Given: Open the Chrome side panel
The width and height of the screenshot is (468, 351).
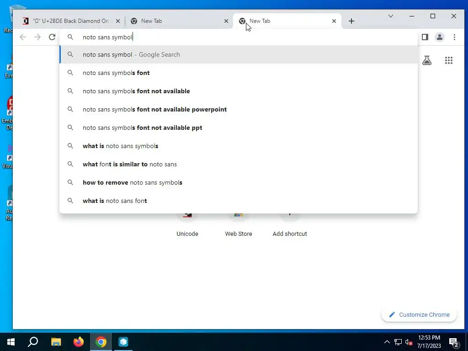Looking at the screenshot, I should coord(425,37).
